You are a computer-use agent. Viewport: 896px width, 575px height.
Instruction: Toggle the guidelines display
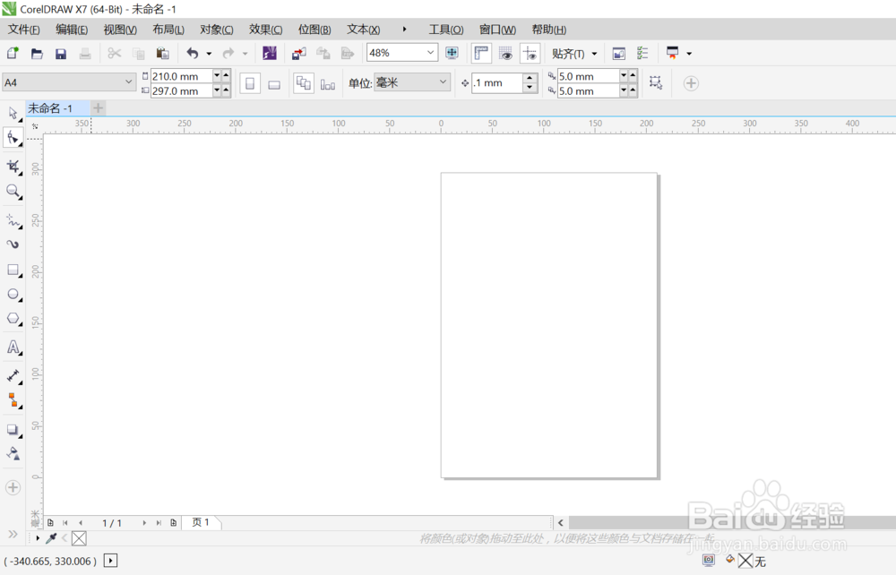(530, 53)
